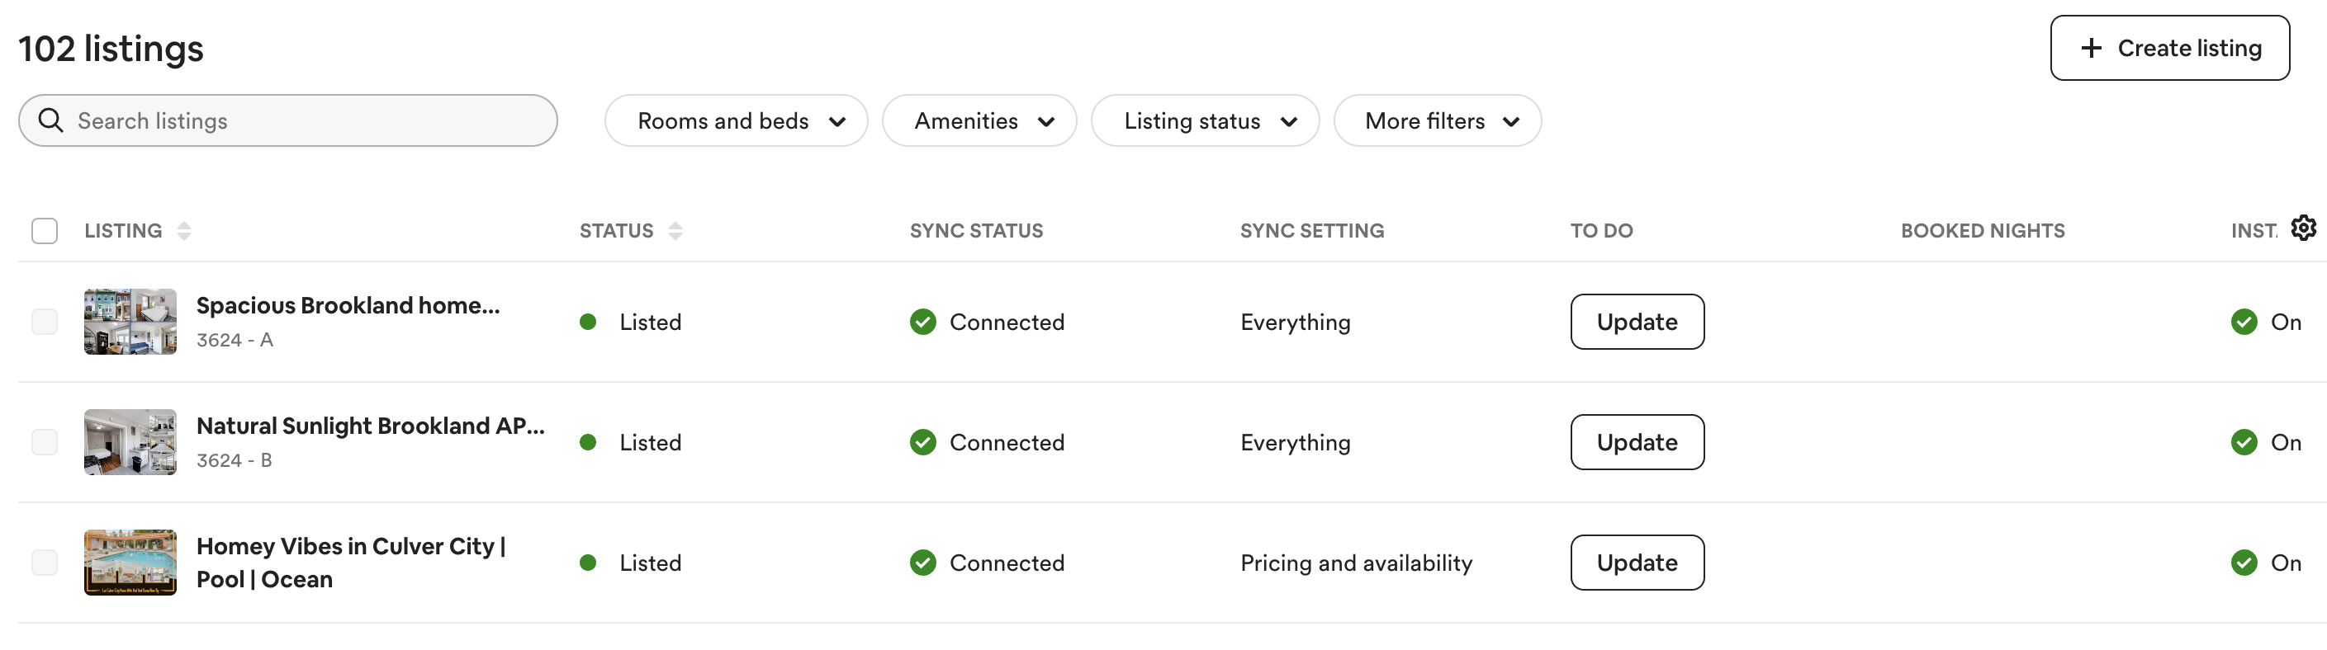Click the BOOKED NIGHTS column header
The width and height of the screenshot is (2327, 650).
tap(1982, 231)
